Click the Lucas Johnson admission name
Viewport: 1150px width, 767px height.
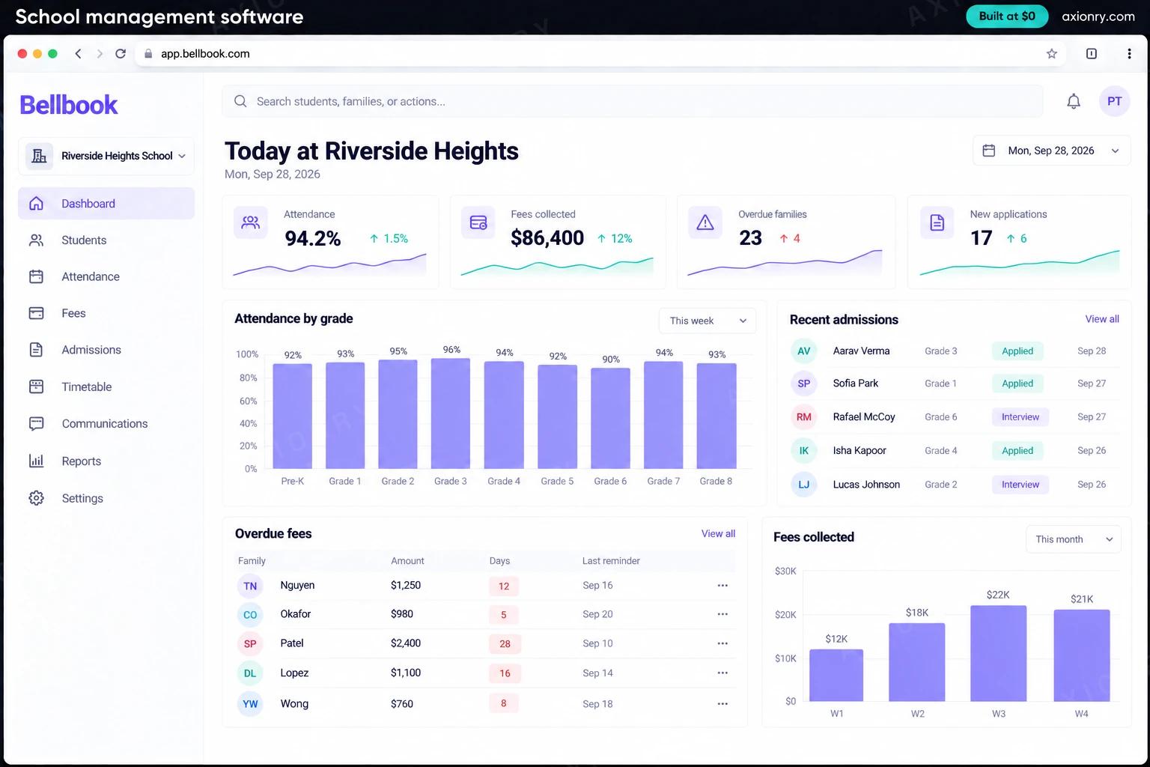tap(866, 485)
